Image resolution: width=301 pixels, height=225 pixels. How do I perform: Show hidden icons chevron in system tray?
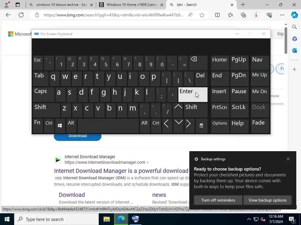[249, 219]
